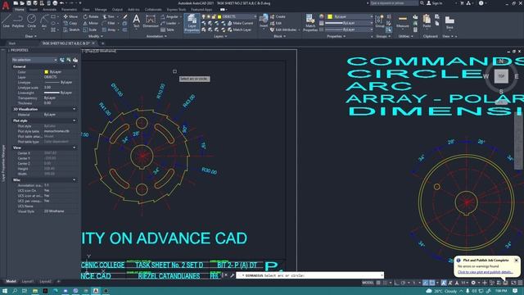
Task: Expand the Modify panel flyout
Action: [x=95, y=36]
